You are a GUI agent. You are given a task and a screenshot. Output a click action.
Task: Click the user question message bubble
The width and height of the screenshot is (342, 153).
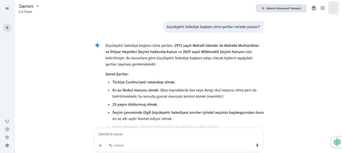(x=213, y=27)
